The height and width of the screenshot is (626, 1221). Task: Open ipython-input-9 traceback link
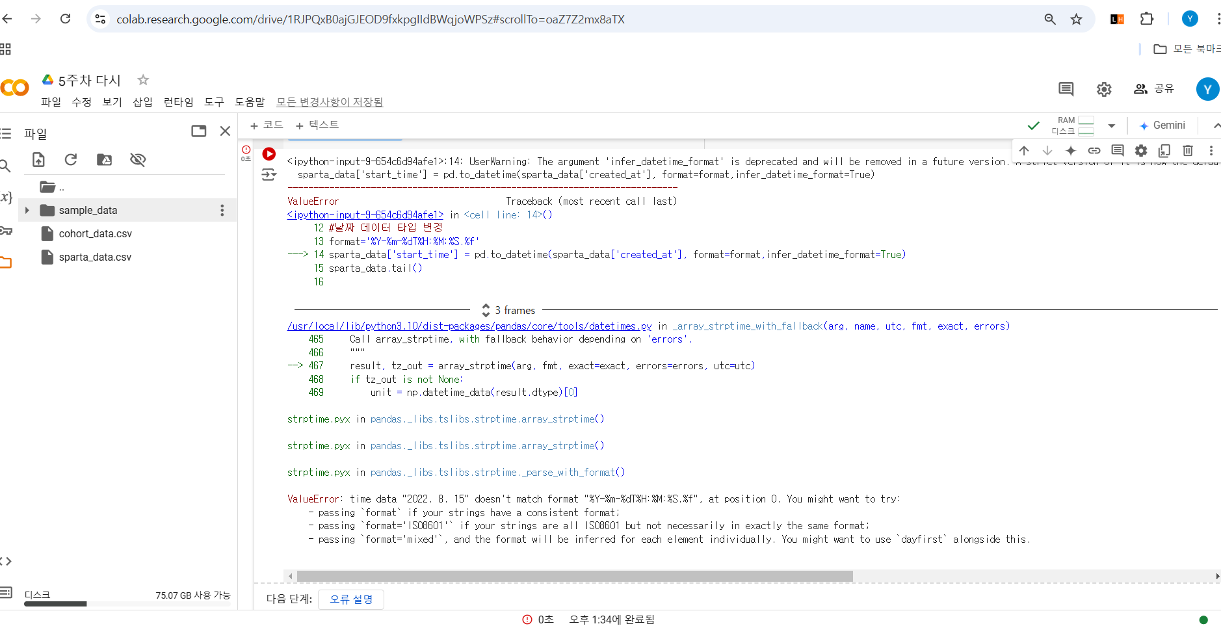pos(365,215)
